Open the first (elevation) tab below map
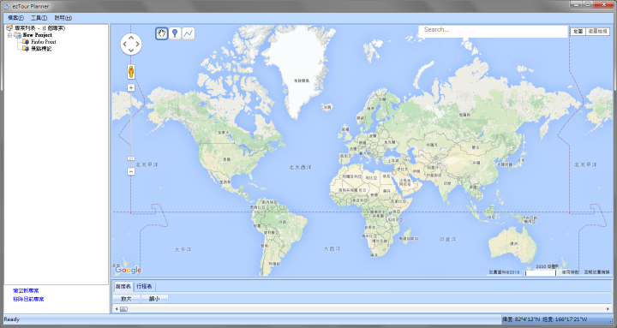The width and height of the screenshot is (617, 328). click(123, 286)
